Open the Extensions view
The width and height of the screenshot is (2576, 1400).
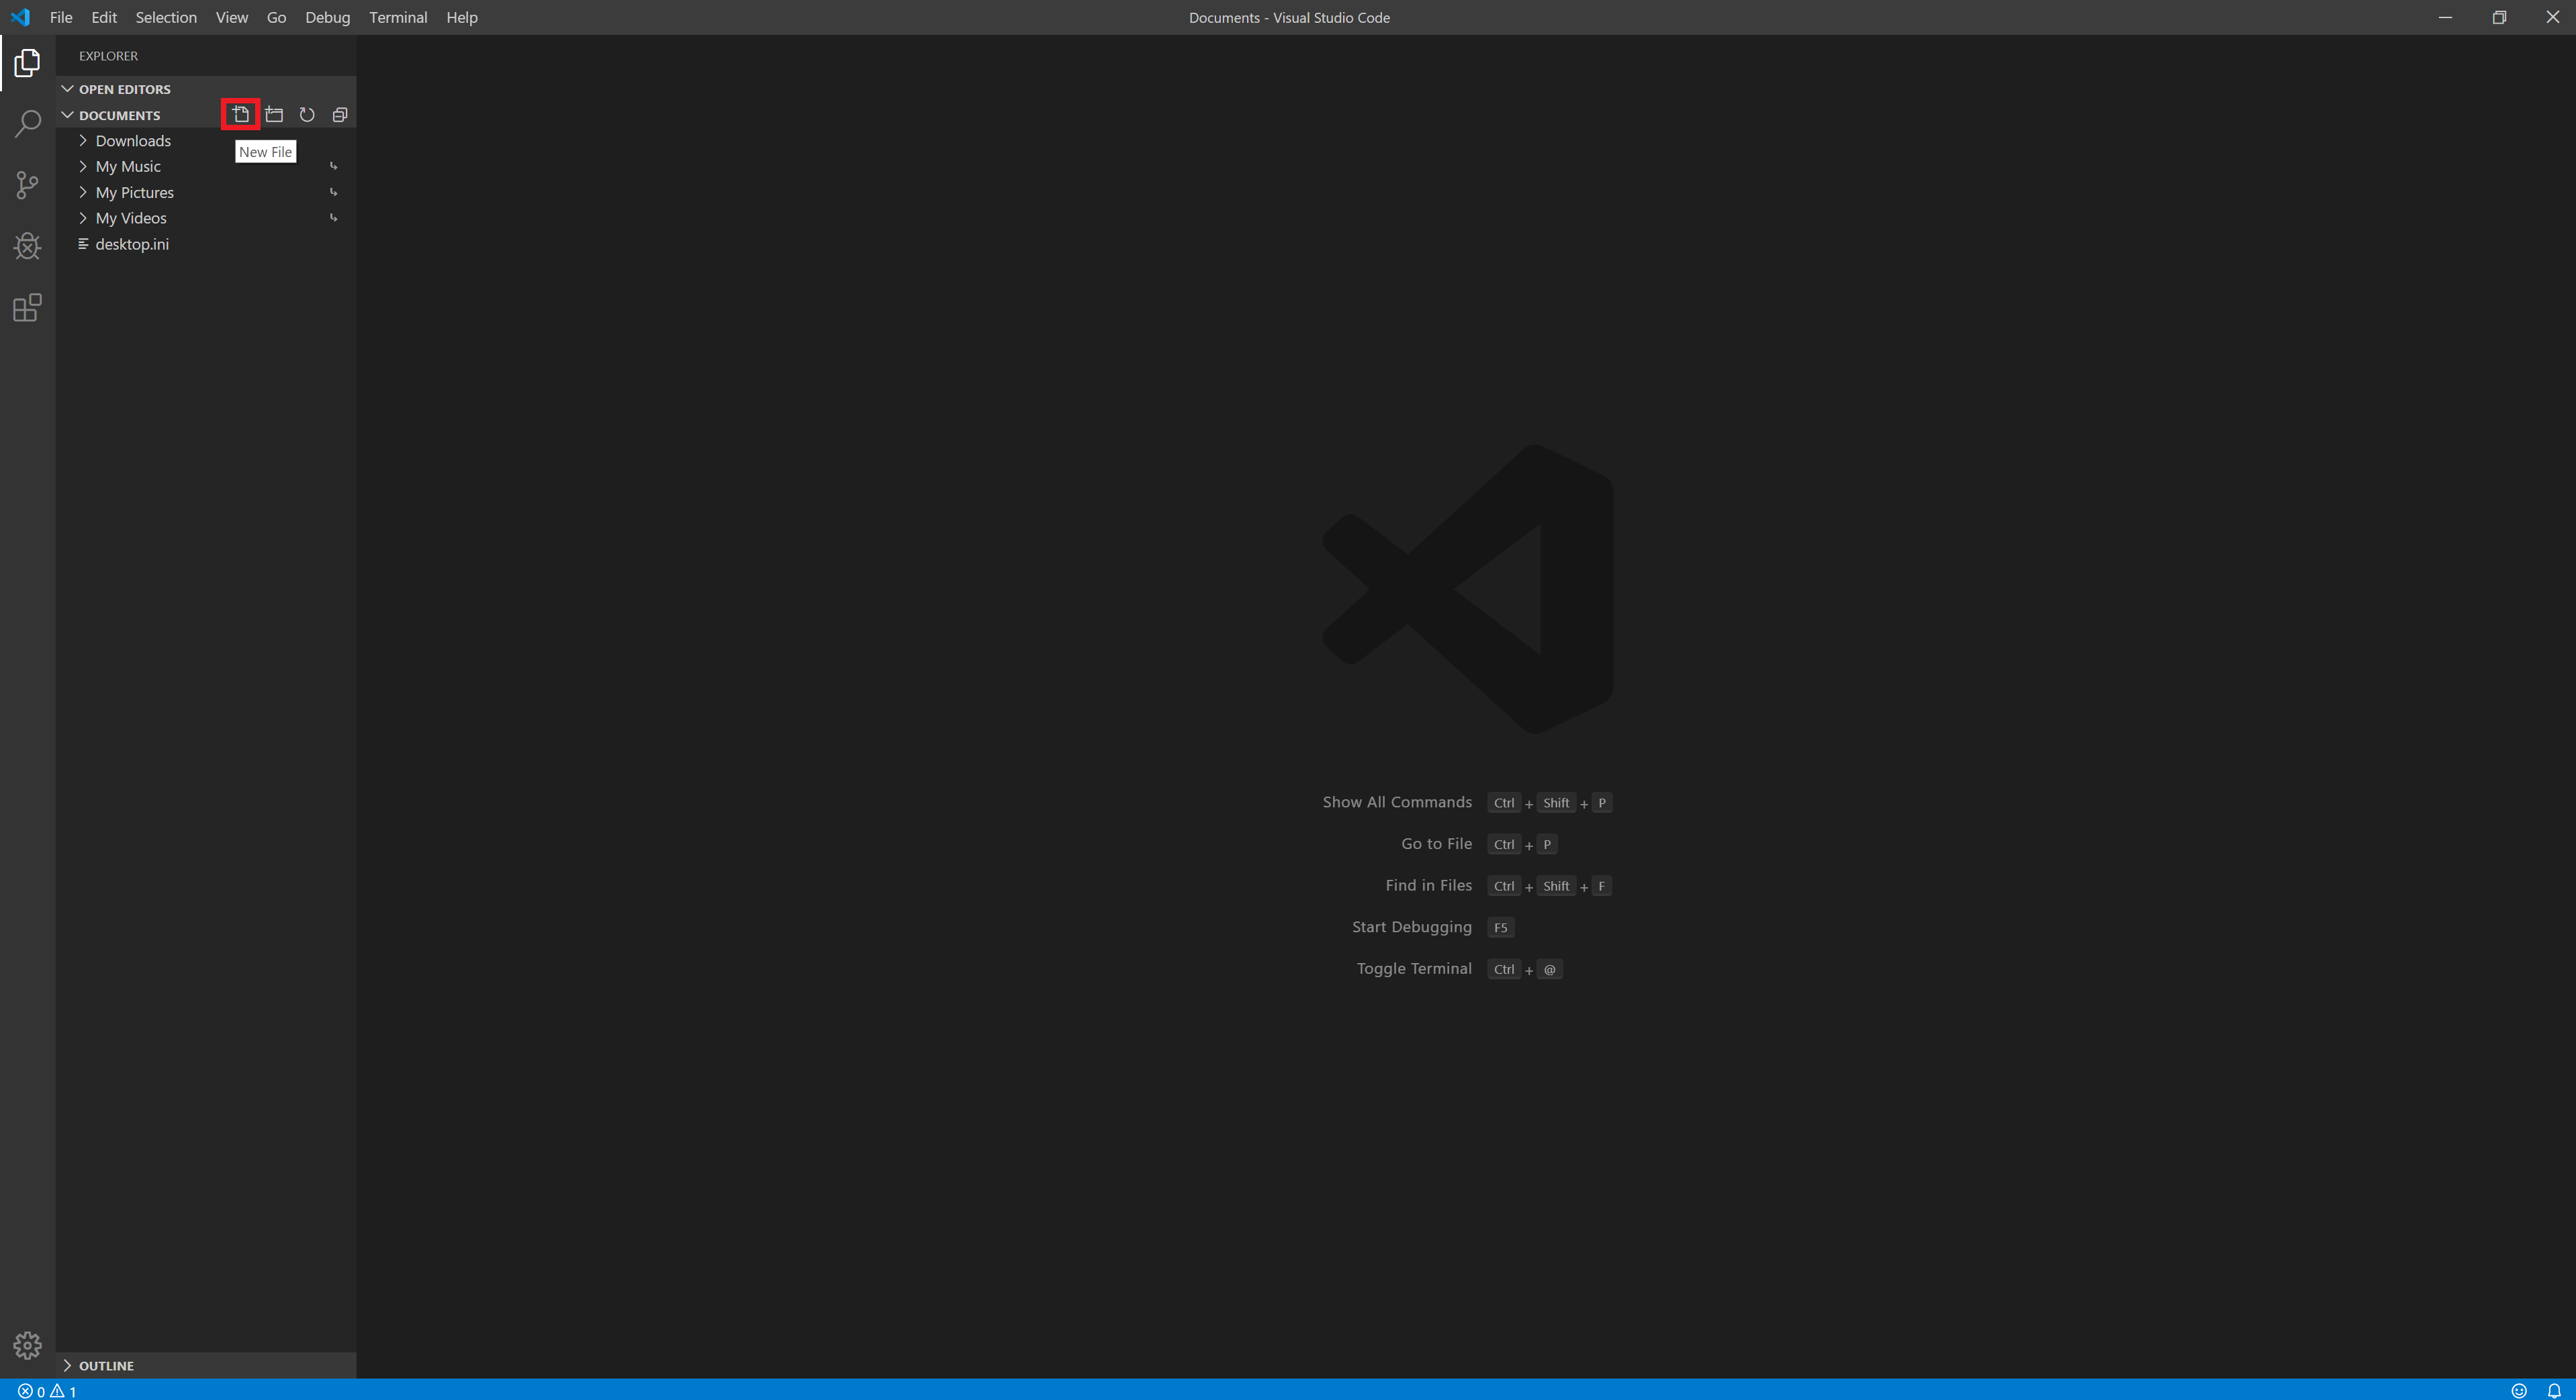[27, 307]
